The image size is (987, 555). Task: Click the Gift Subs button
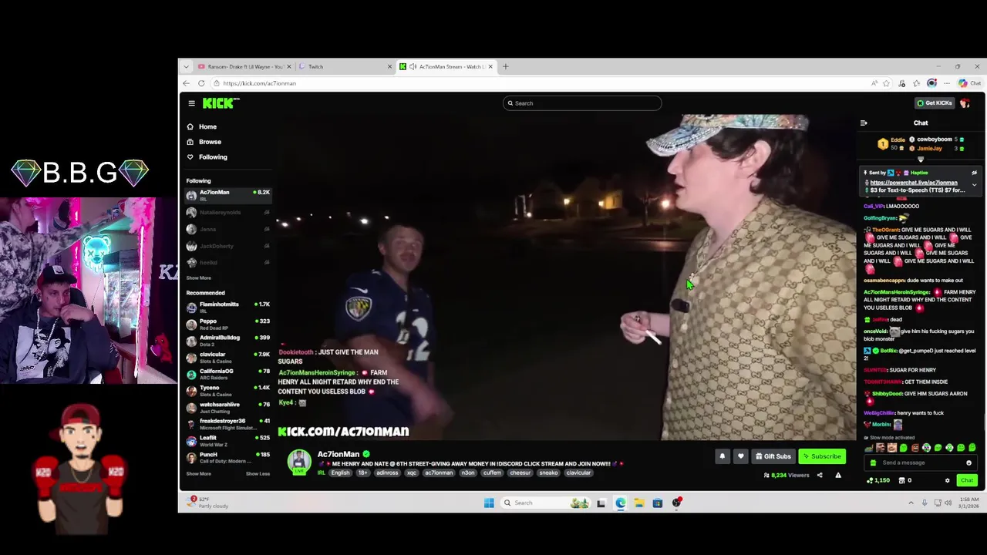coord(773,456)
